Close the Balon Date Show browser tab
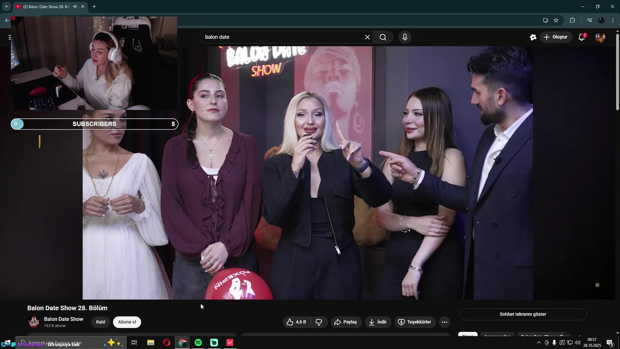 (x=82, y=7)
